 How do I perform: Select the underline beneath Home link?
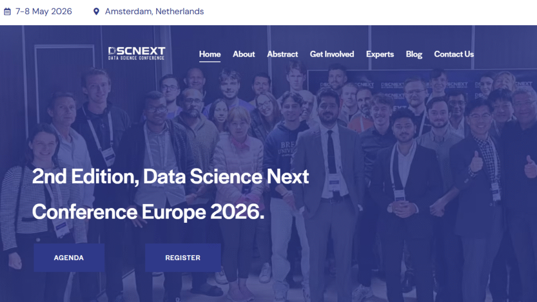210,61
